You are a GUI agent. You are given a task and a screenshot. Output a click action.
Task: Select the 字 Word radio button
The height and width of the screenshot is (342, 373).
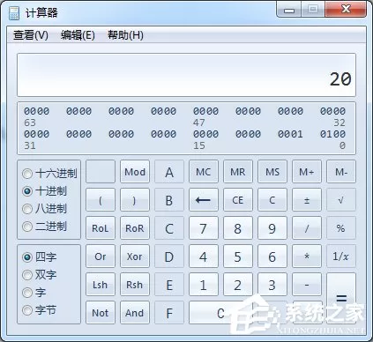(27, 293)
